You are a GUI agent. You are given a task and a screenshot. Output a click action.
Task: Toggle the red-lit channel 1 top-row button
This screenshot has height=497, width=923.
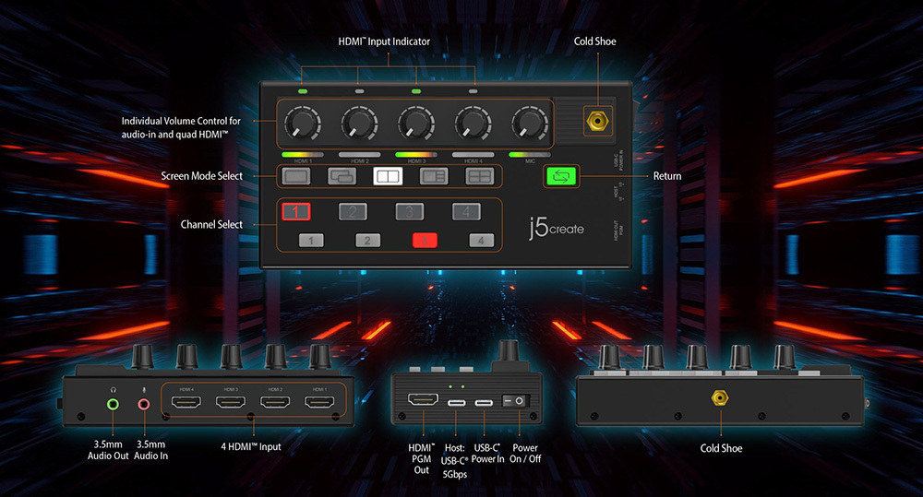coord(295,212)
